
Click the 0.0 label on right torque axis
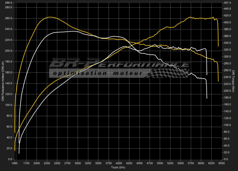pos(226,159)
